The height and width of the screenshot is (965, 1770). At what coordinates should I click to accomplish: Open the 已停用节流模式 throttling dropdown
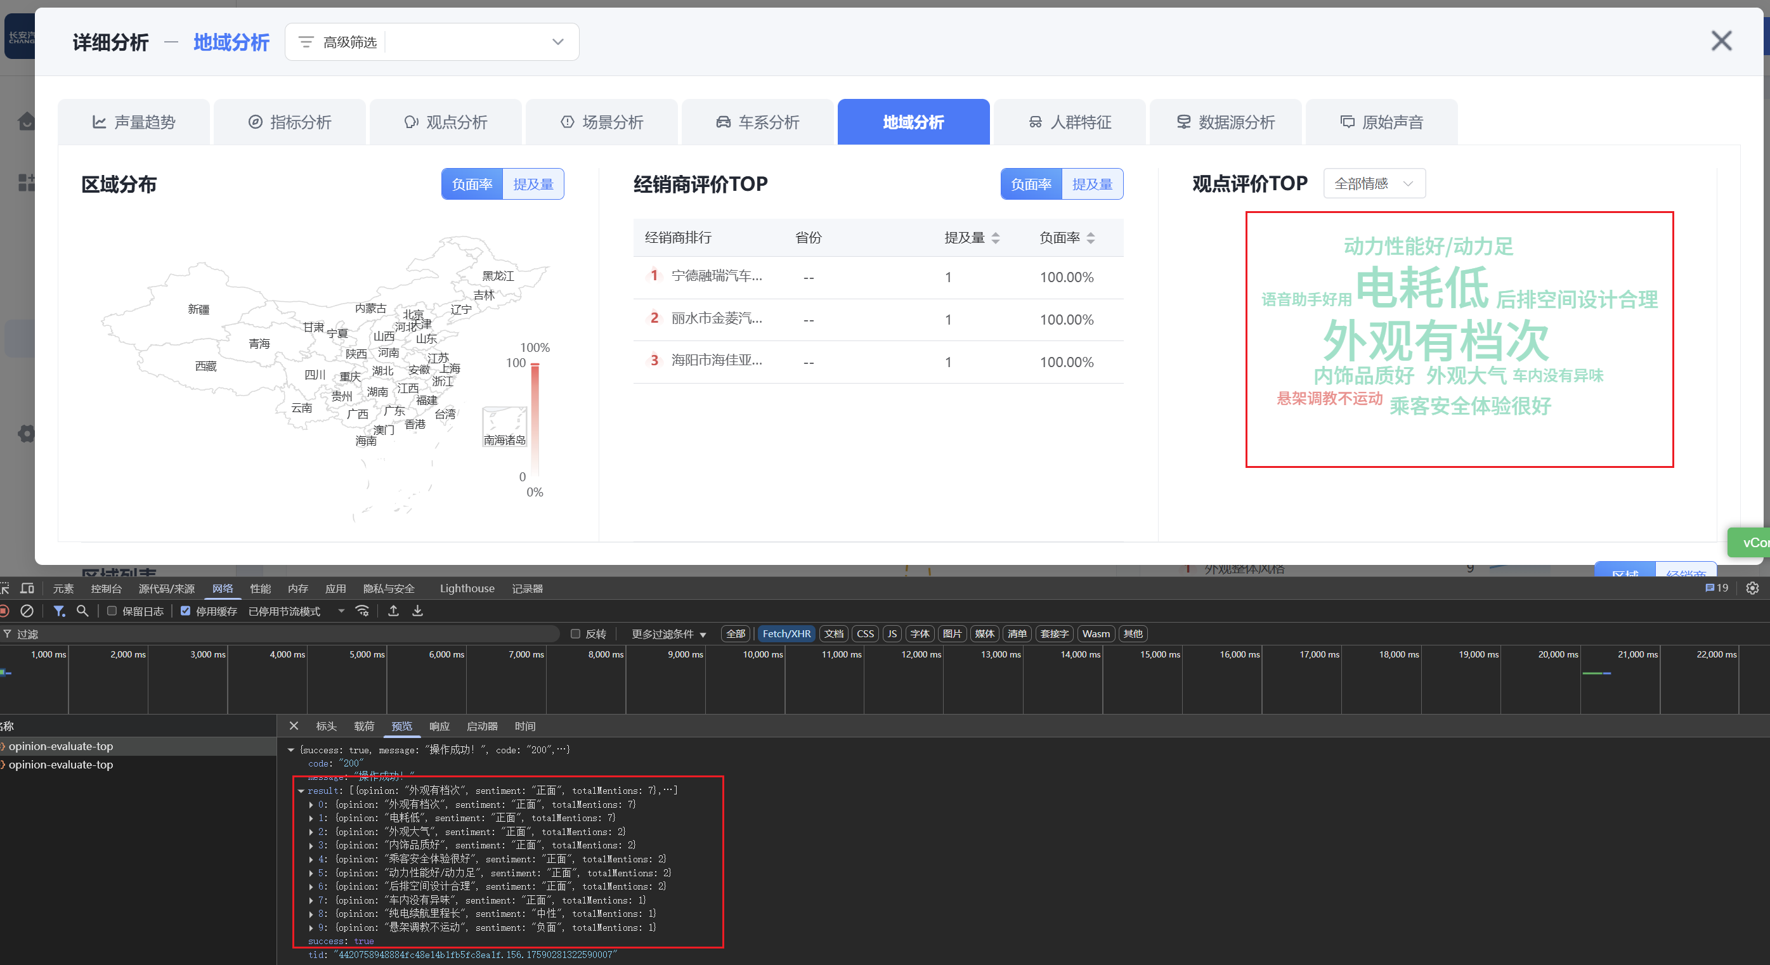point(296,611)
